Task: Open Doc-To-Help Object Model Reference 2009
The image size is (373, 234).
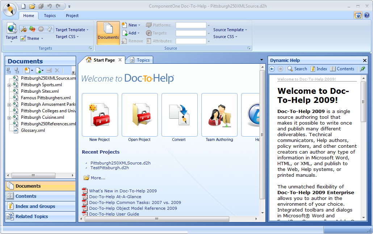Action: 133,208
